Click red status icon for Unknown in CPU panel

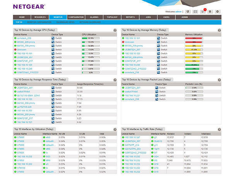click(x=15, y=50)
